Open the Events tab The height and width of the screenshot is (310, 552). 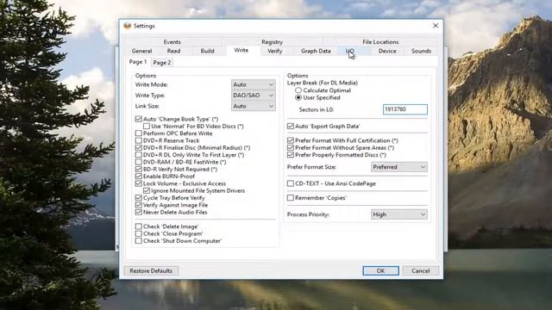tap(172, 42)
